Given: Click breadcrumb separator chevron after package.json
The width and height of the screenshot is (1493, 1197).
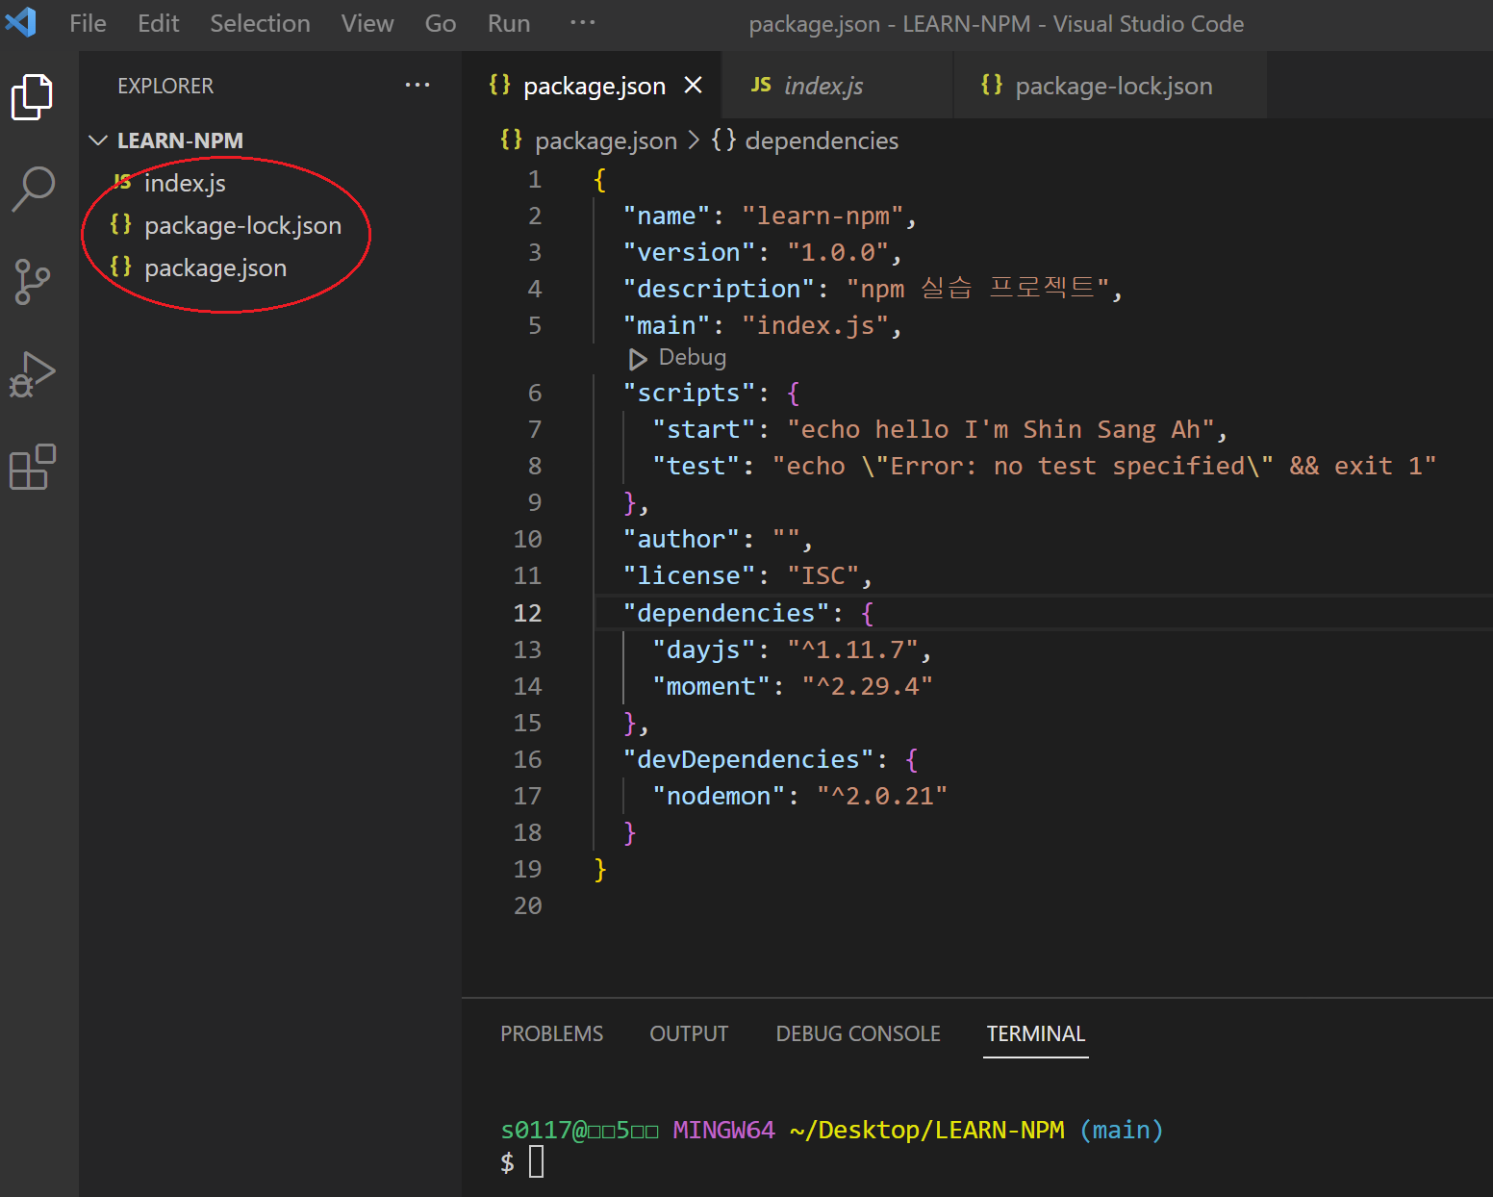Looking at the screenshot, I should coord(694,140).
